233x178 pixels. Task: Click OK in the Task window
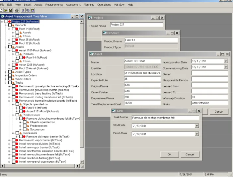click(169, 154)
